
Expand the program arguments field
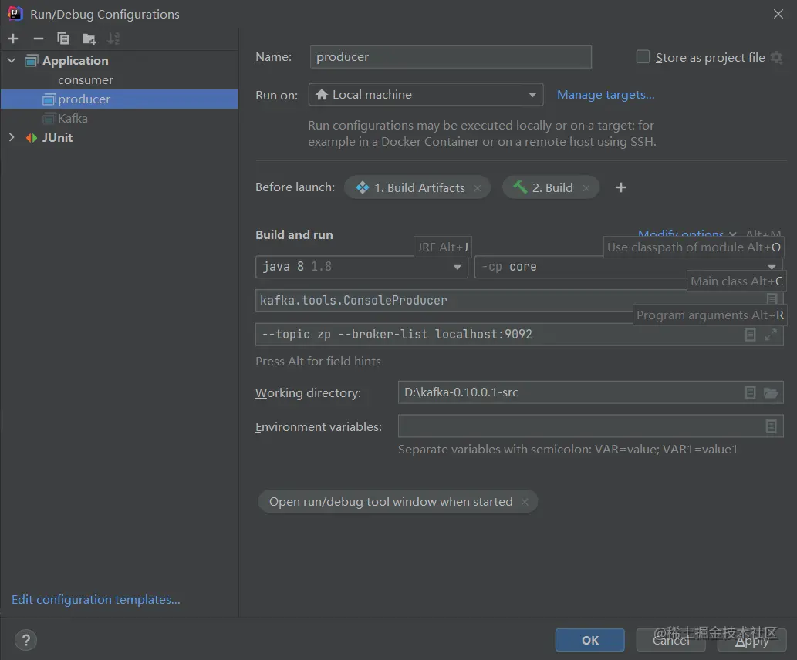pyautogui.click(x=771, y=335)
